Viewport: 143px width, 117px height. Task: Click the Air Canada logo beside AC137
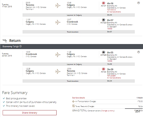click(x=104, y=3)
